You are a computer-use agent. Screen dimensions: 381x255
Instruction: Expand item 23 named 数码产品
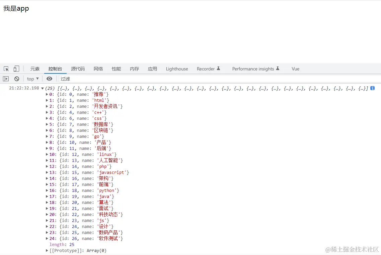pyautogui.click(x=47, y=233)
